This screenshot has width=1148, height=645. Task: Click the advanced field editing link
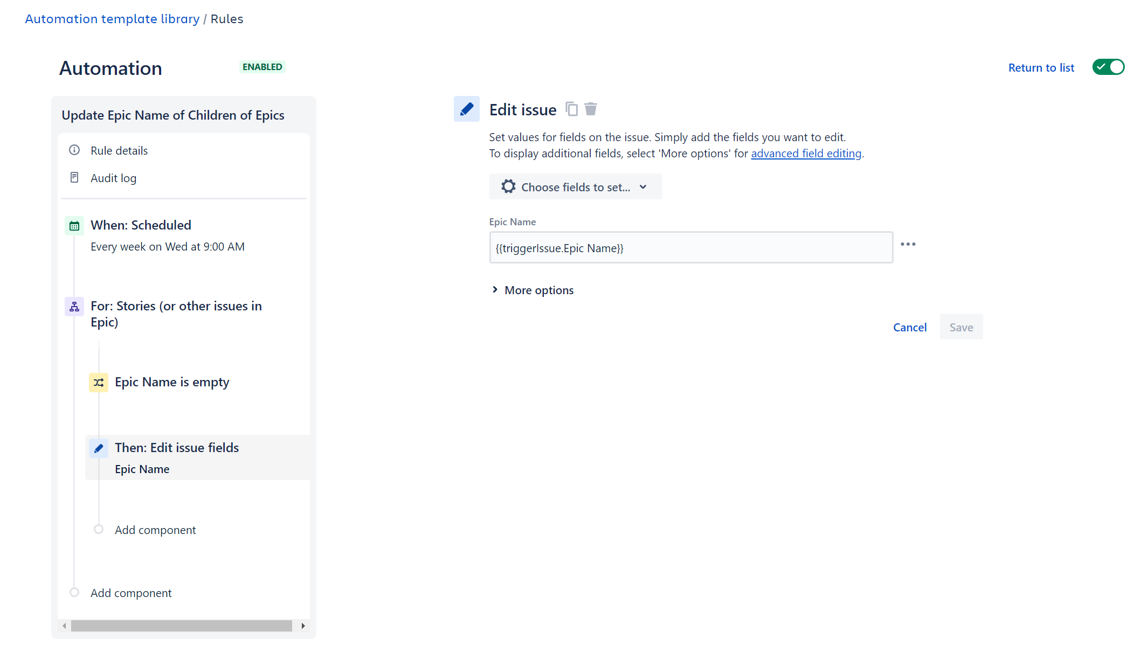806,153
